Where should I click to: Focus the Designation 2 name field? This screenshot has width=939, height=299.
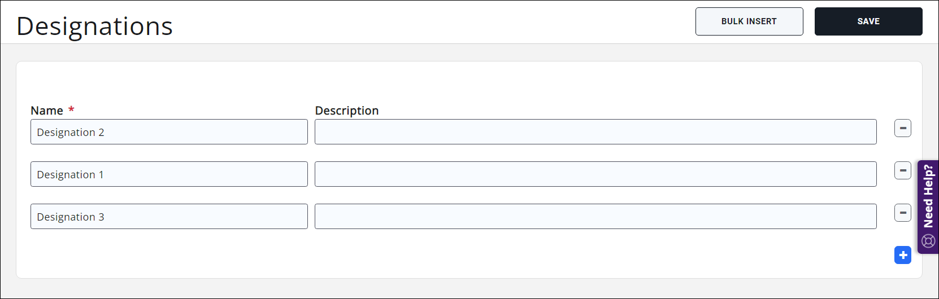tap(169, 132)
